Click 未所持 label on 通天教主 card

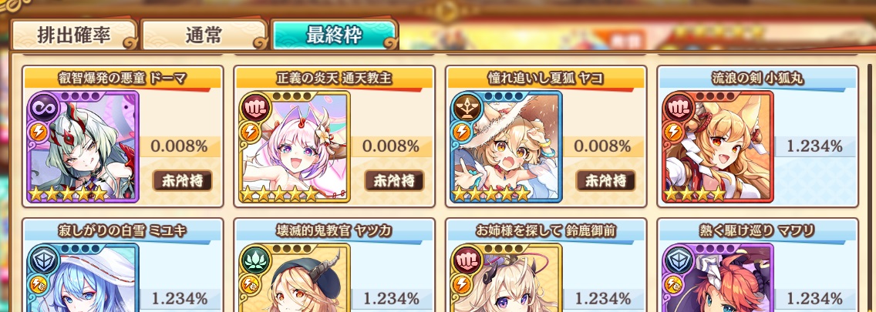(x=394, y=180)
